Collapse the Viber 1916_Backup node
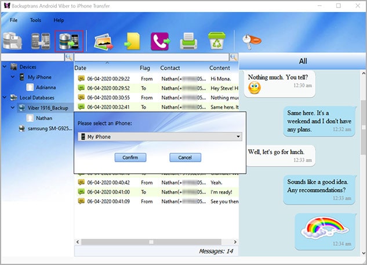 tap(13, 108)
